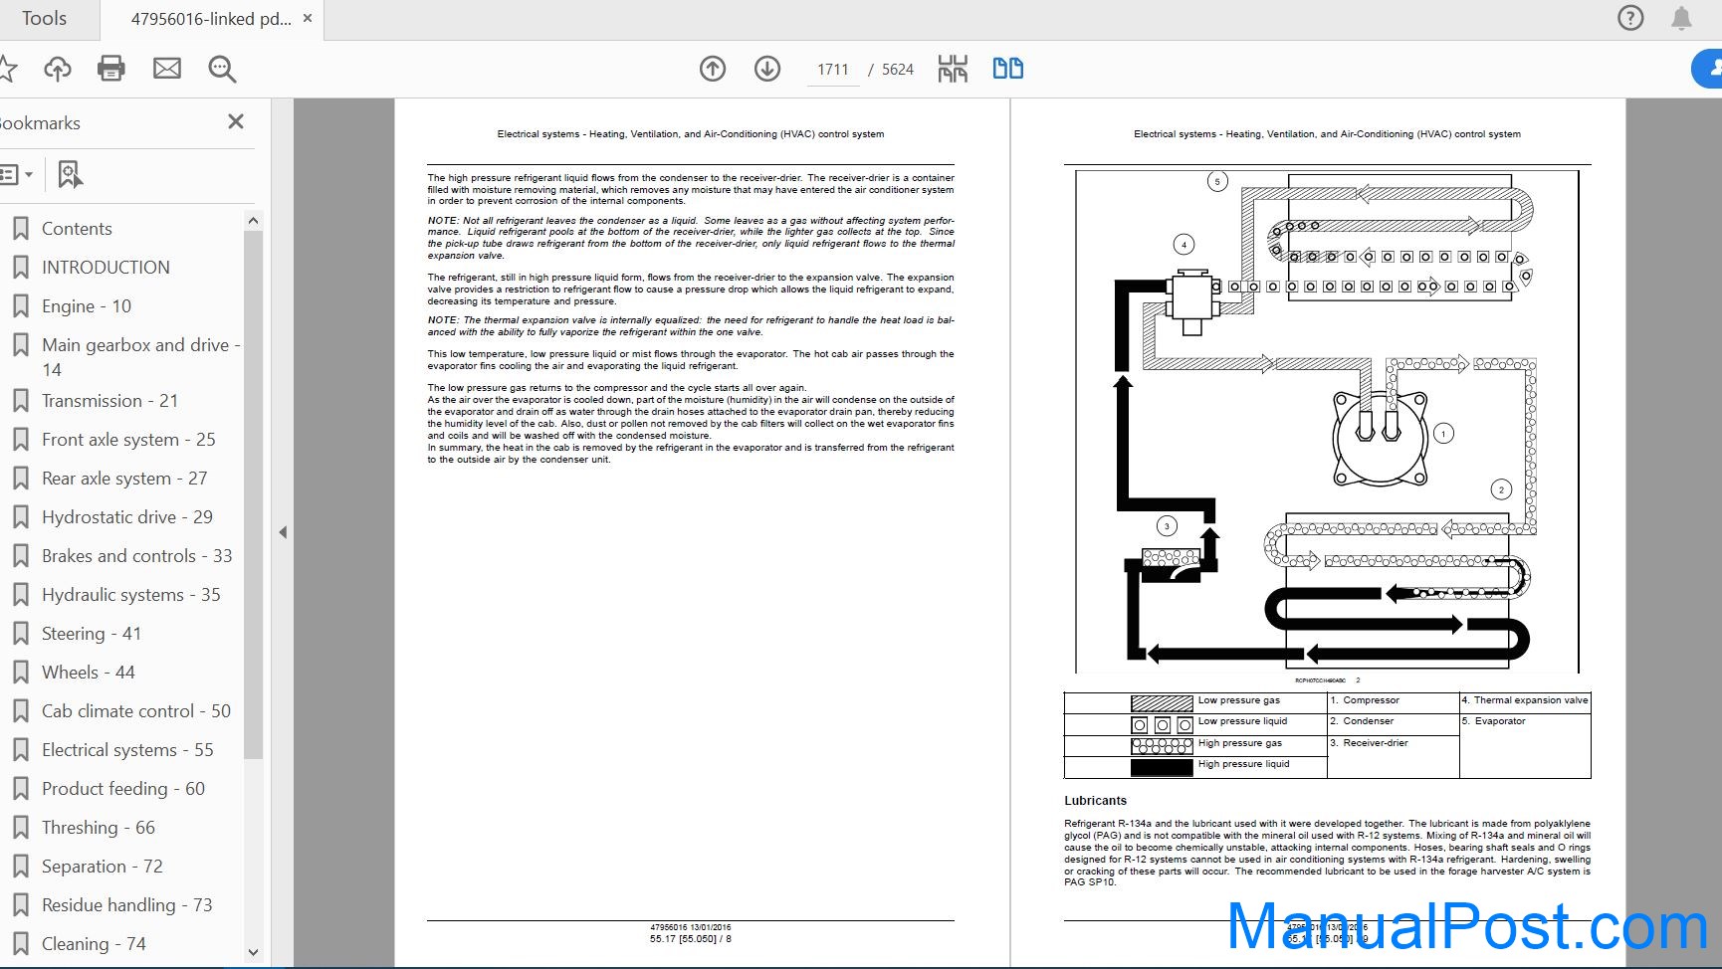Open Hydraulic systems - 35 bookmark
Screen dimensions: 1722x969
(131, 595)
